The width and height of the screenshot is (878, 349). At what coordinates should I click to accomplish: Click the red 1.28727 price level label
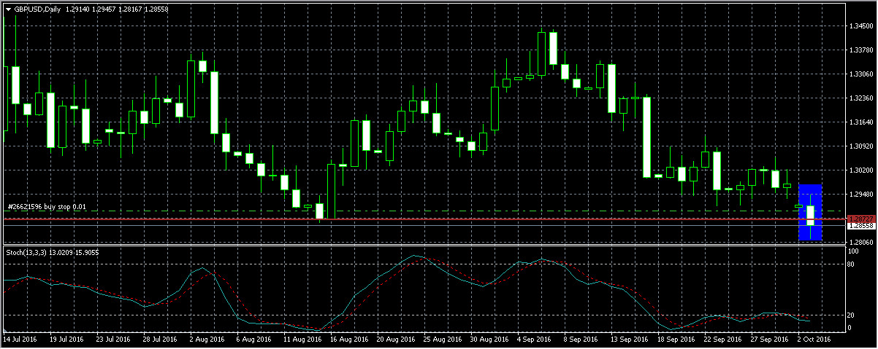click(860, 219)
